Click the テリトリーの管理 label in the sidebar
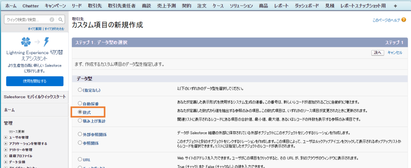This screenshot has height=168, width=411. point(20,150)
